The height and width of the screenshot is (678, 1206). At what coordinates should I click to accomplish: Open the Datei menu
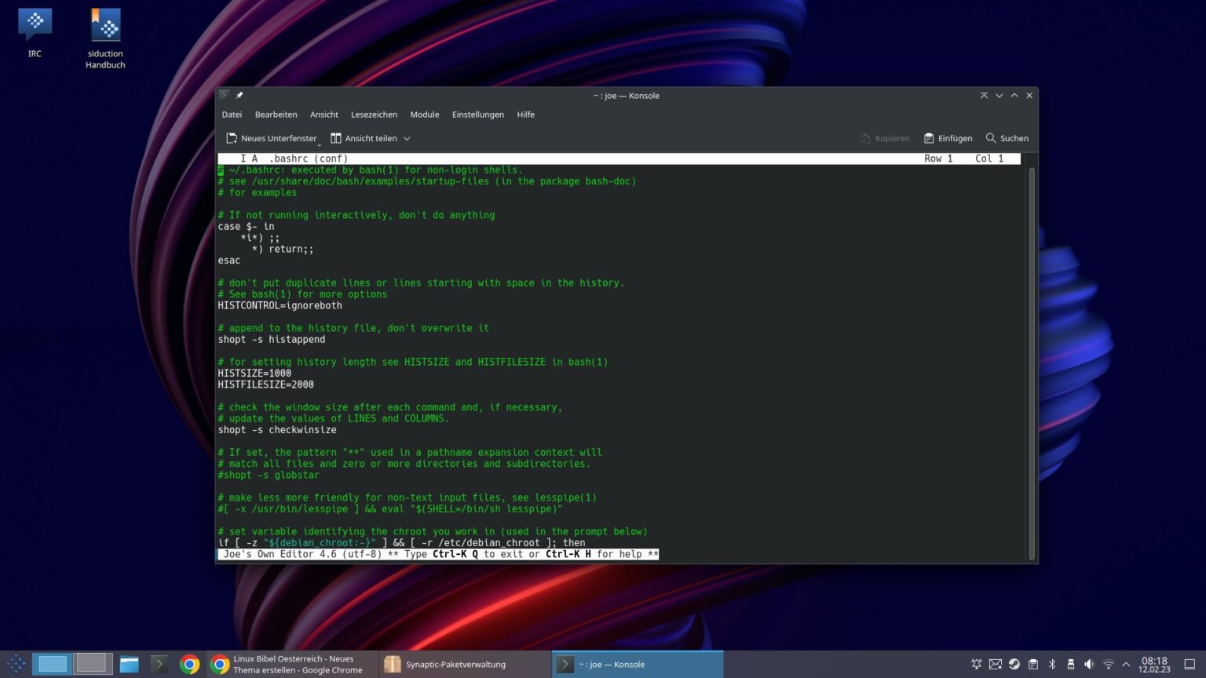pos(232,115)
